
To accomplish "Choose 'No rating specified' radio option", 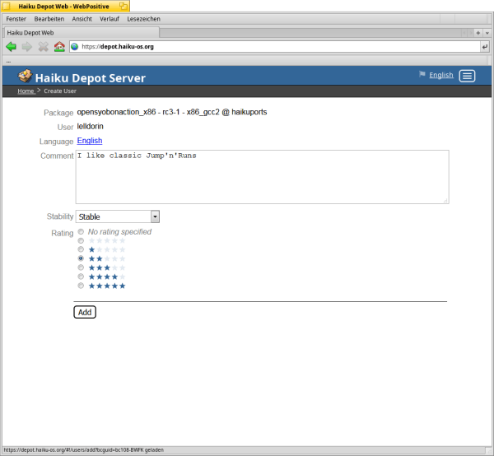I will pos(81,232).
